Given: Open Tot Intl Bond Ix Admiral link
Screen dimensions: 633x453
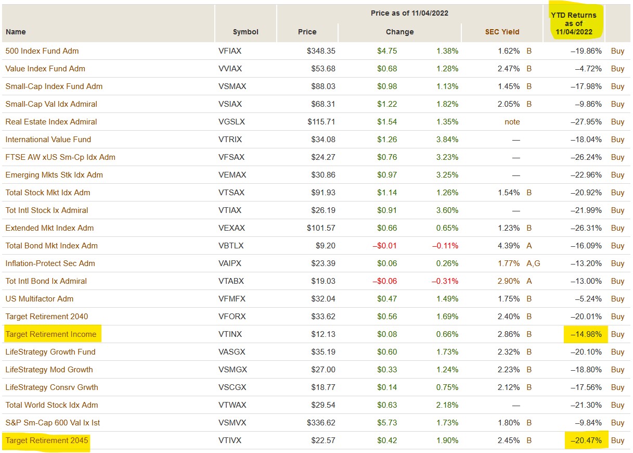Looking at the screenshot, I should pos(46,281).
